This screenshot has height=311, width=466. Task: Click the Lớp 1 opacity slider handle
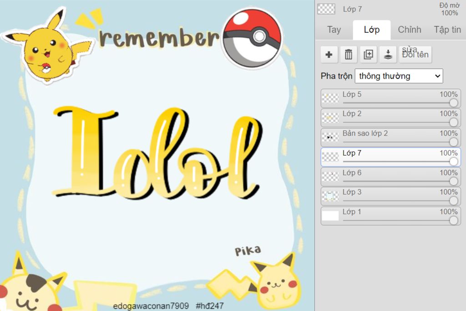(453, 220)
